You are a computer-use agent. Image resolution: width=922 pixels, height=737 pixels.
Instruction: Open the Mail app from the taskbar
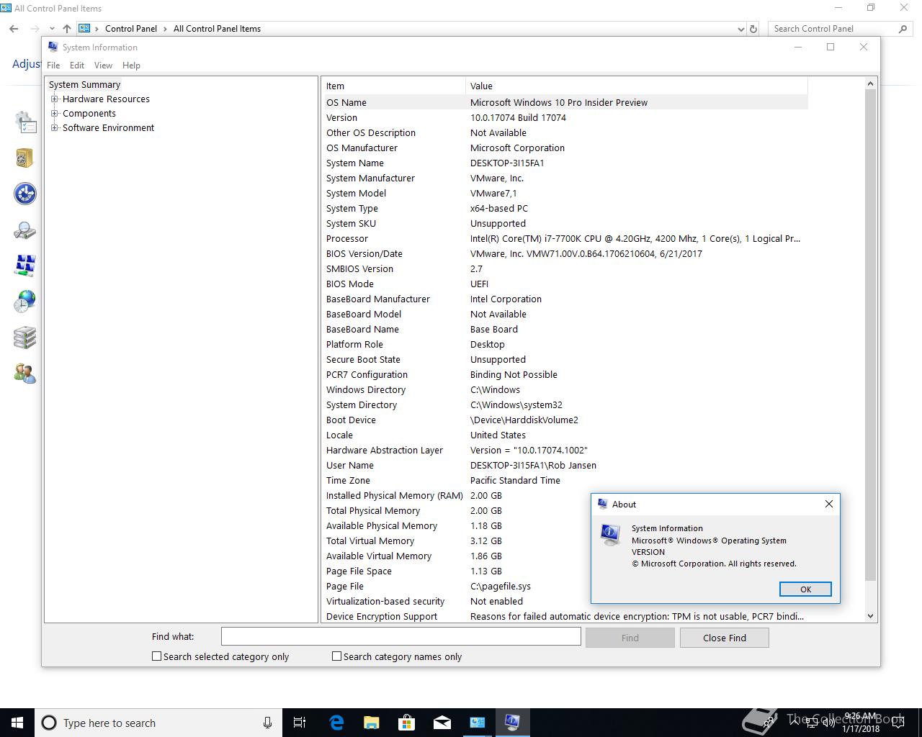coord(442,723)
